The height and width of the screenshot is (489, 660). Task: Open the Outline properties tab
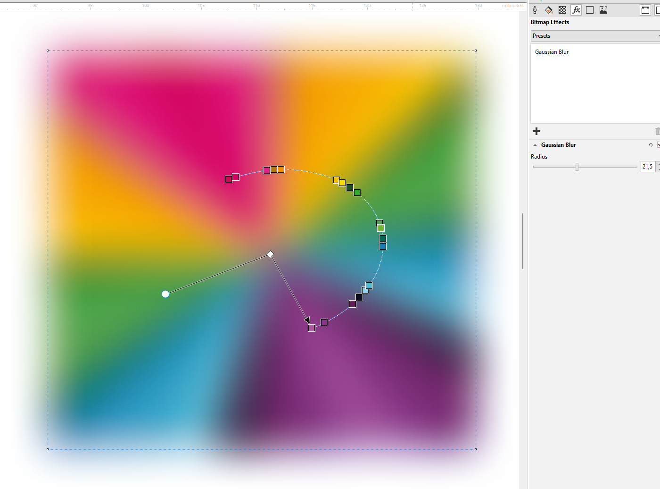(535, 10)
